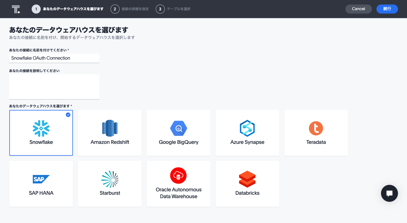
Task: Click step 1 あなたのデータウェアハウスを選びます
Action: pyautogui.click(x=36, y=9)
